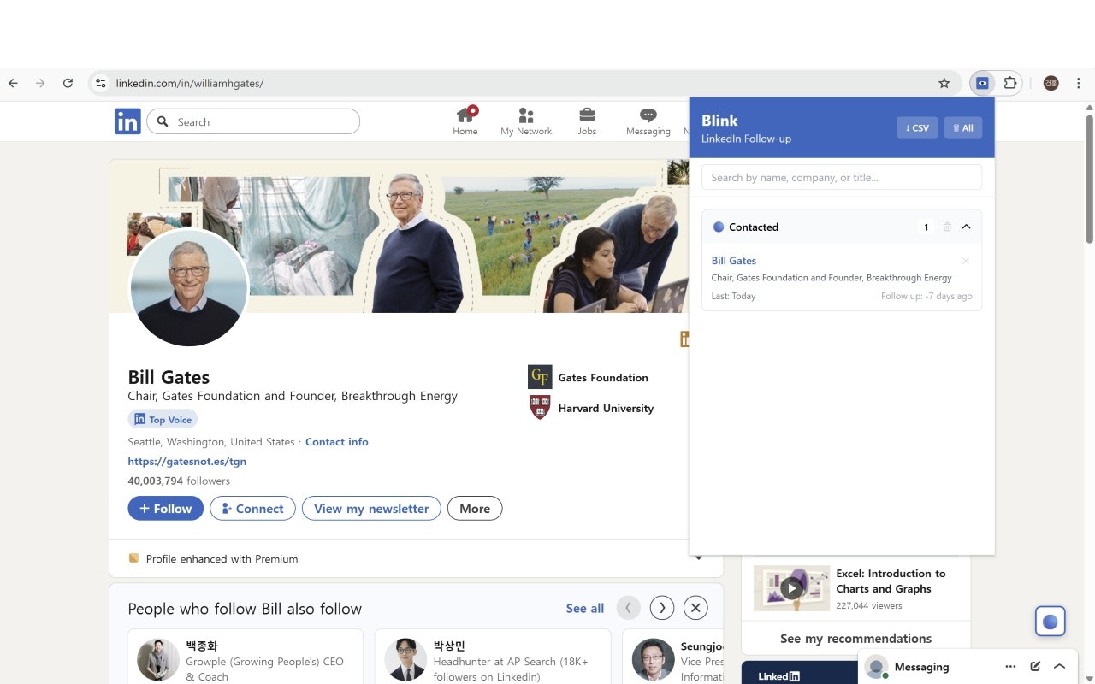The height and width of the screenshot is (684, 1095).
Task: Go back using browser back arrow
Action: pos(13,83)
